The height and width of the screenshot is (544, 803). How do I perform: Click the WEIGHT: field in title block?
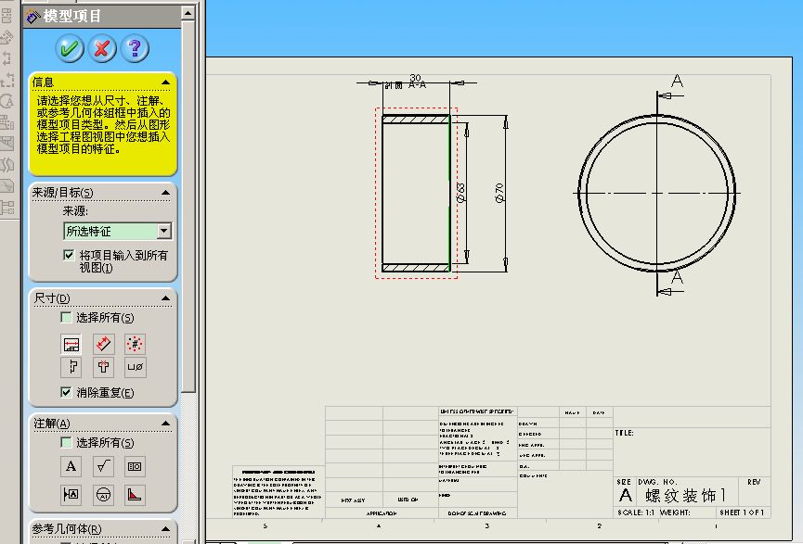pos(675,512)
